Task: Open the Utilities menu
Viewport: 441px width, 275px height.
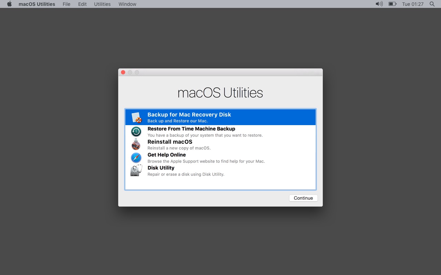Action: [x=102, y=4]
